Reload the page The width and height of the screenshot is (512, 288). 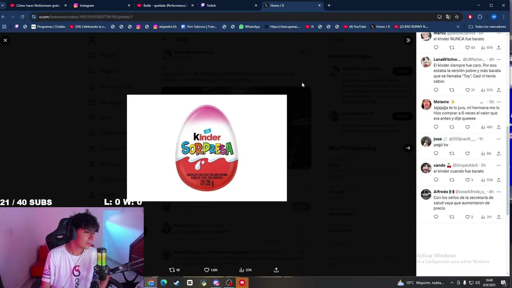22,17
